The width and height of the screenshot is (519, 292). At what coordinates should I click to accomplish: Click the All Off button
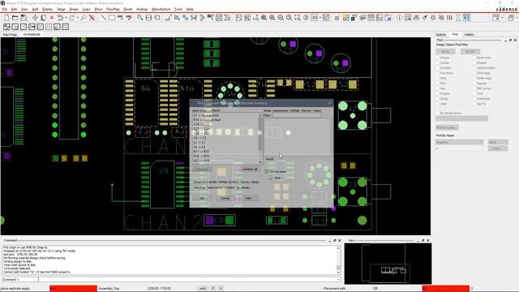(x=470, y=52)
